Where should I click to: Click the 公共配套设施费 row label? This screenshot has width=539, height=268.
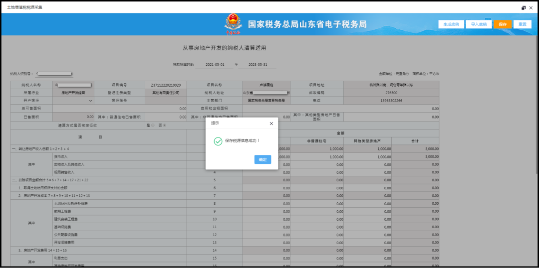coord(66,235)
